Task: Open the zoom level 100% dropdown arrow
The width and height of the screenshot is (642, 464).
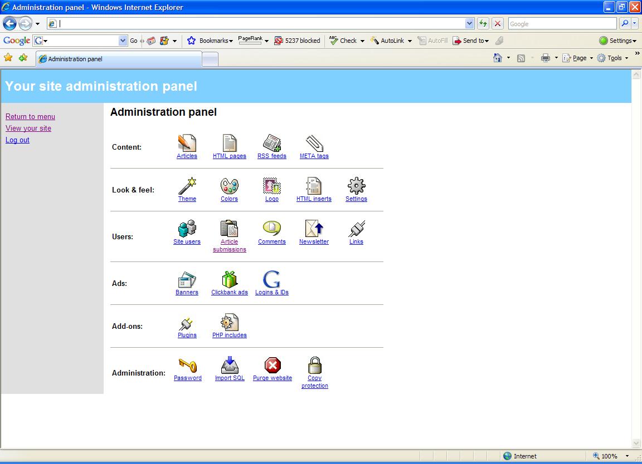Action: 627,456
